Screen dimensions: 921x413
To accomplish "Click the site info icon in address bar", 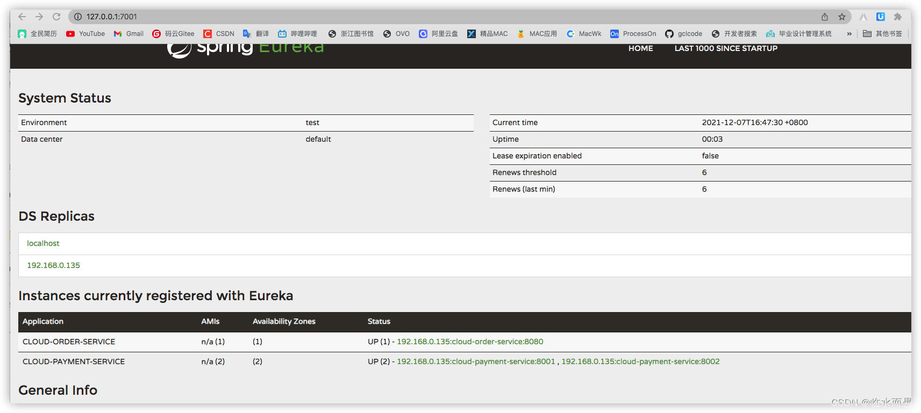I will pos(78,17).
